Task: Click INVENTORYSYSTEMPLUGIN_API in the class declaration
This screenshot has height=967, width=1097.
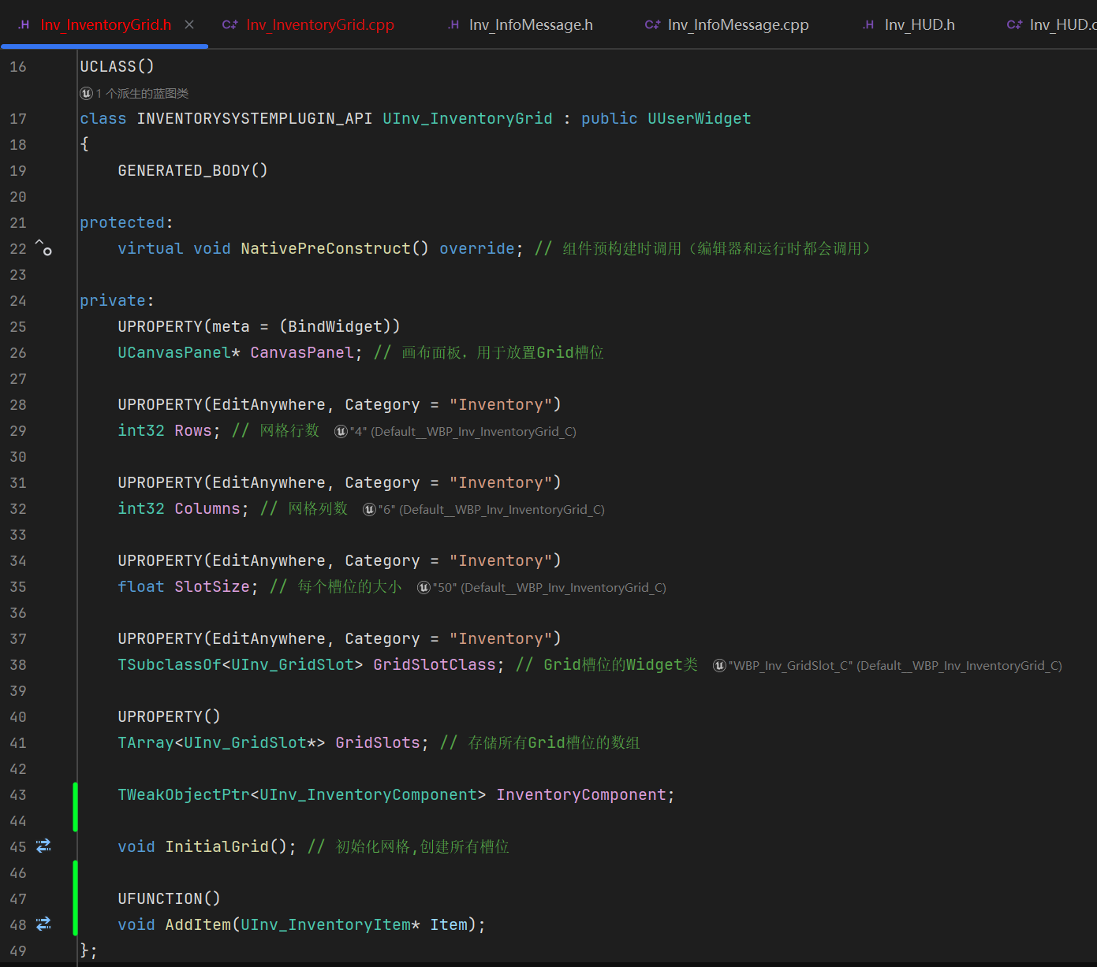Action: 255,119
